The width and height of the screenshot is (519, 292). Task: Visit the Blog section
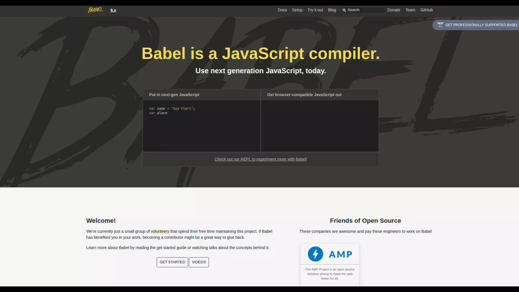click(x=332, y=10)
